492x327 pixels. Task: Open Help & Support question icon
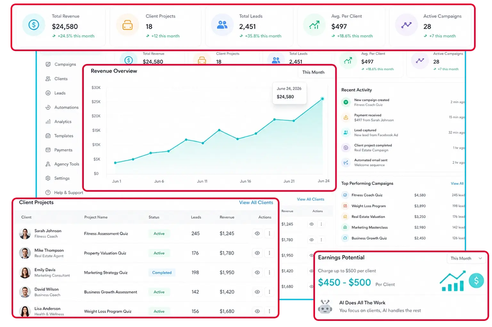point(48,192)
